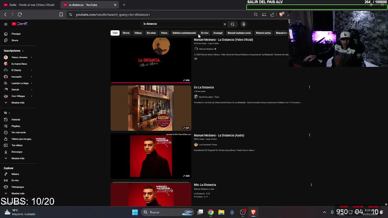Viewport: 388px width, 218px height.
Task: Click the zoom magnifier icon in address bar
Action: click(256, 15)
